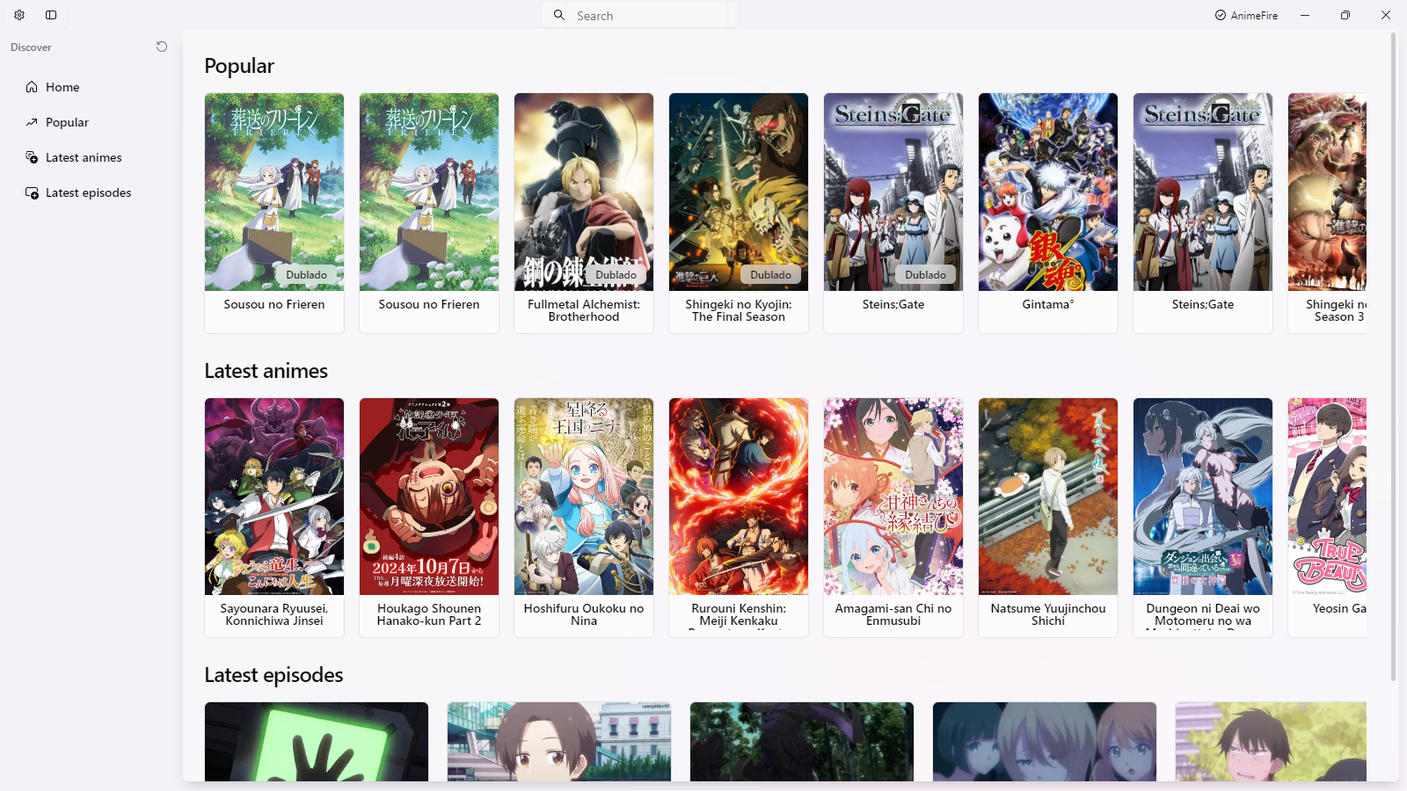Click the search magnifier icon
The image size is (1407, 791).
559,15
